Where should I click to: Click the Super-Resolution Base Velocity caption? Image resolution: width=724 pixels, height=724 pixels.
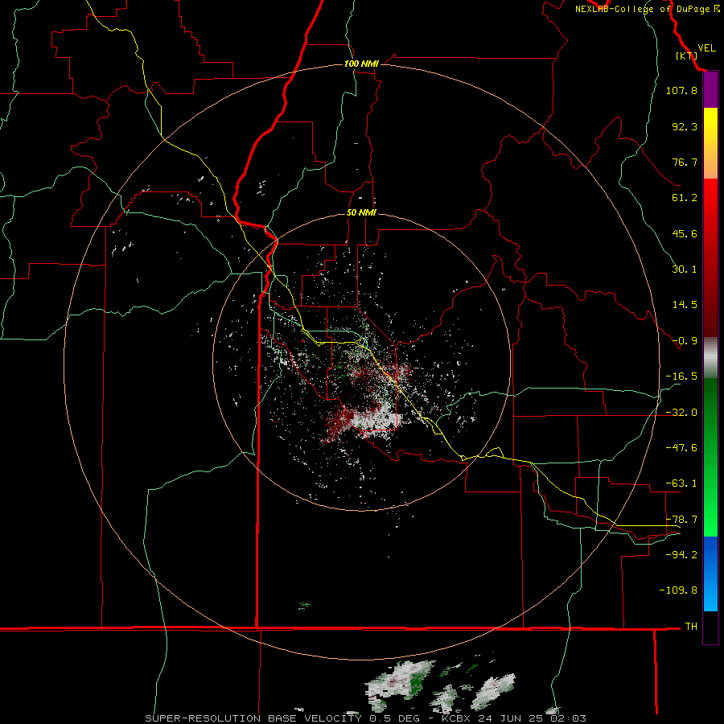(365, 718)
